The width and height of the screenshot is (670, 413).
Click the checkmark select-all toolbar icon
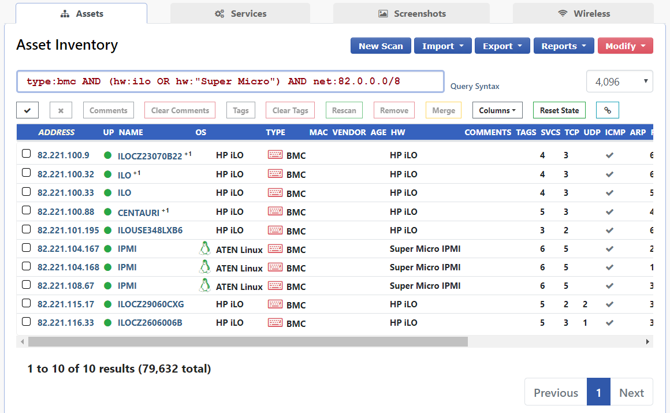(x=27, y=110)
